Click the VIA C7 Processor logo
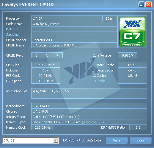154x148 pixels. click(x=132, y=32)
